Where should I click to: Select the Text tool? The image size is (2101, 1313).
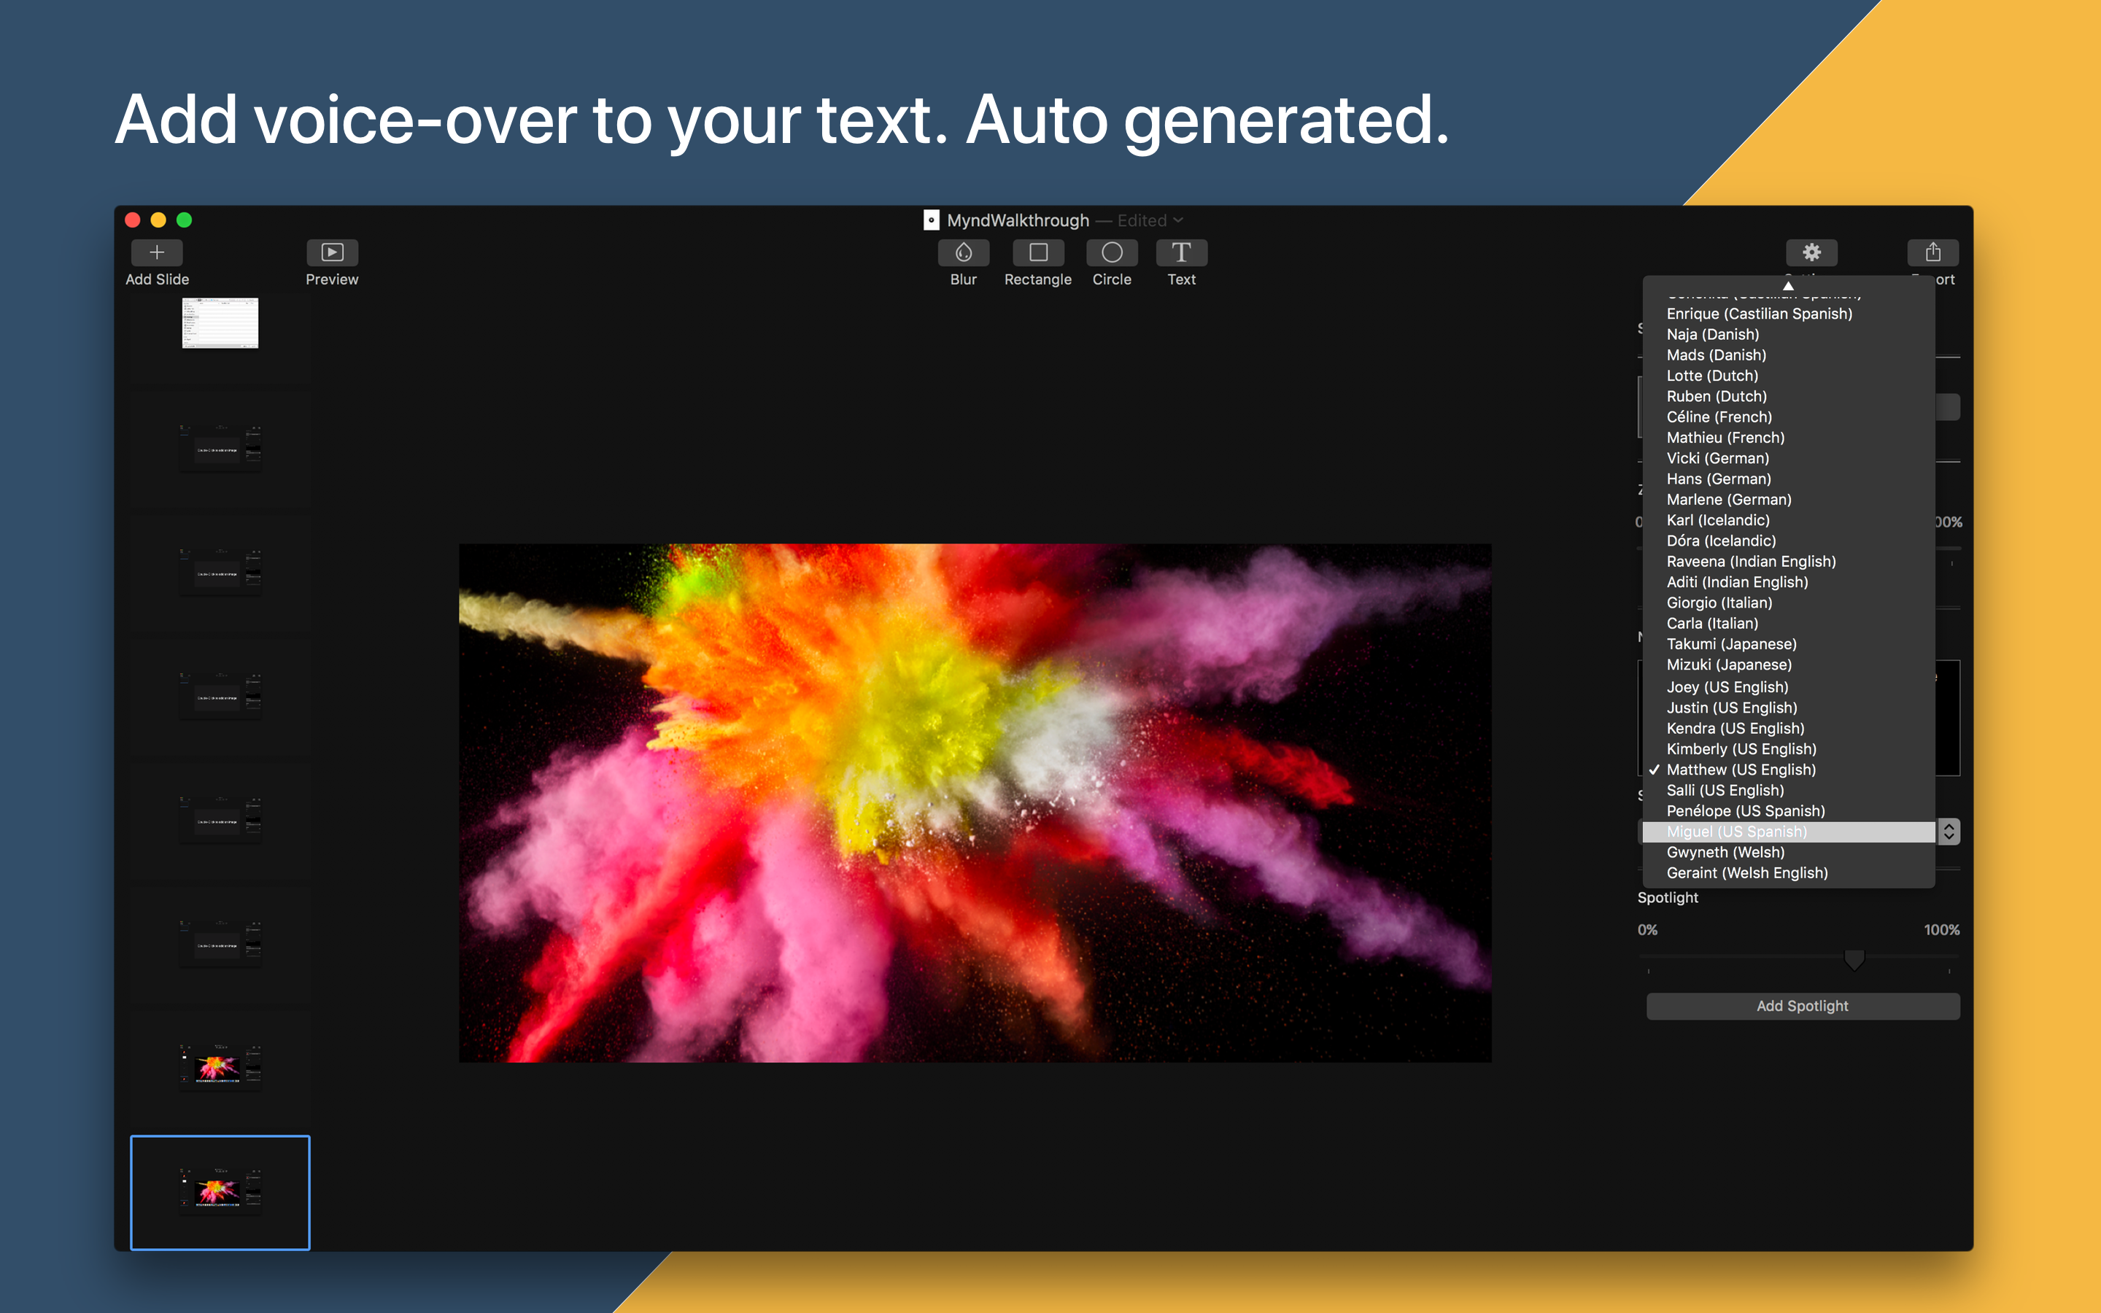1182,252
